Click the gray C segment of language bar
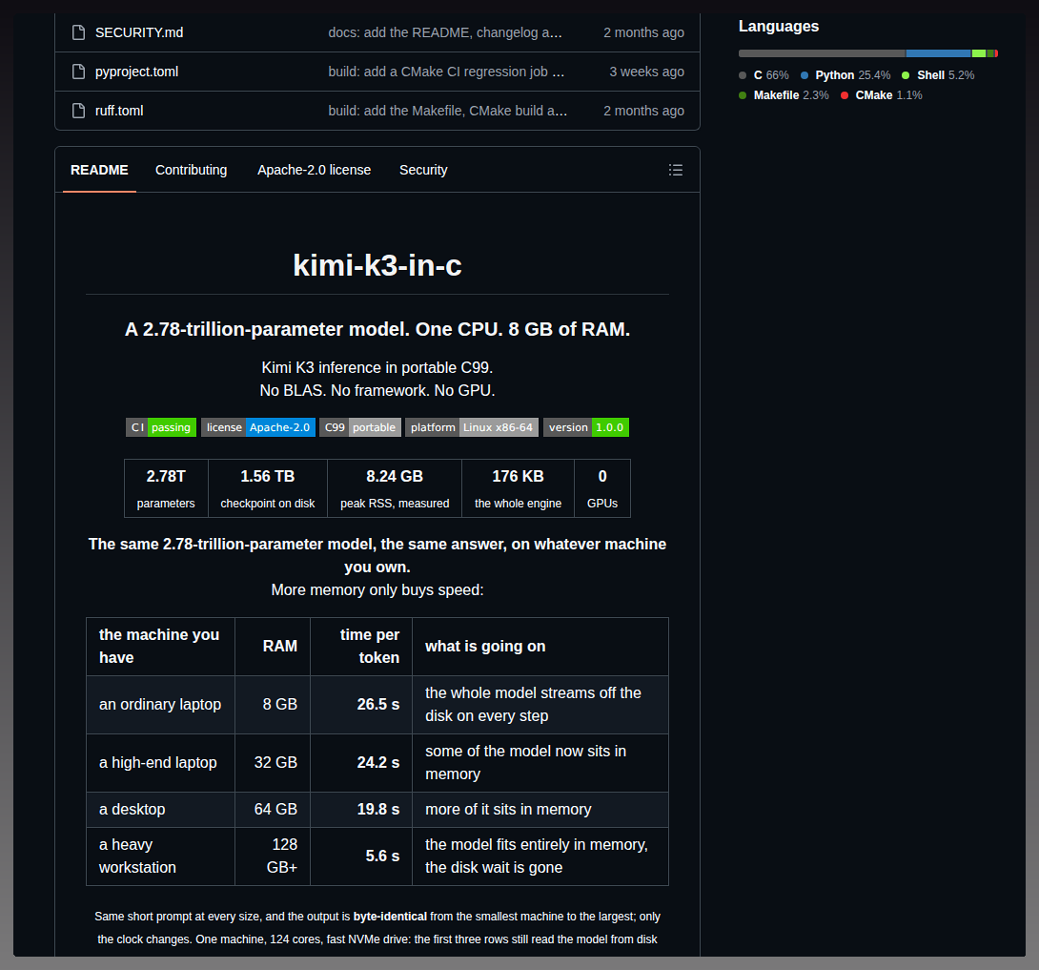The height and width of the screenshot is (970, 1039). [823, 53]
